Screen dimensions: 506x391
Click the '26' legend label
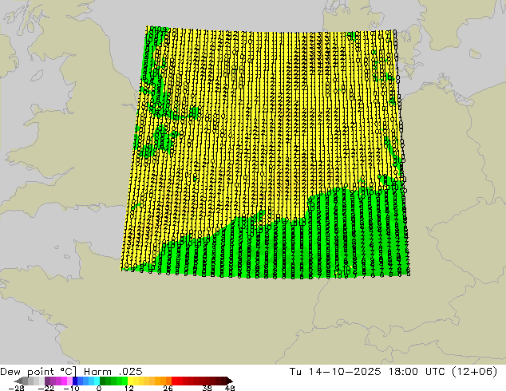168,388
